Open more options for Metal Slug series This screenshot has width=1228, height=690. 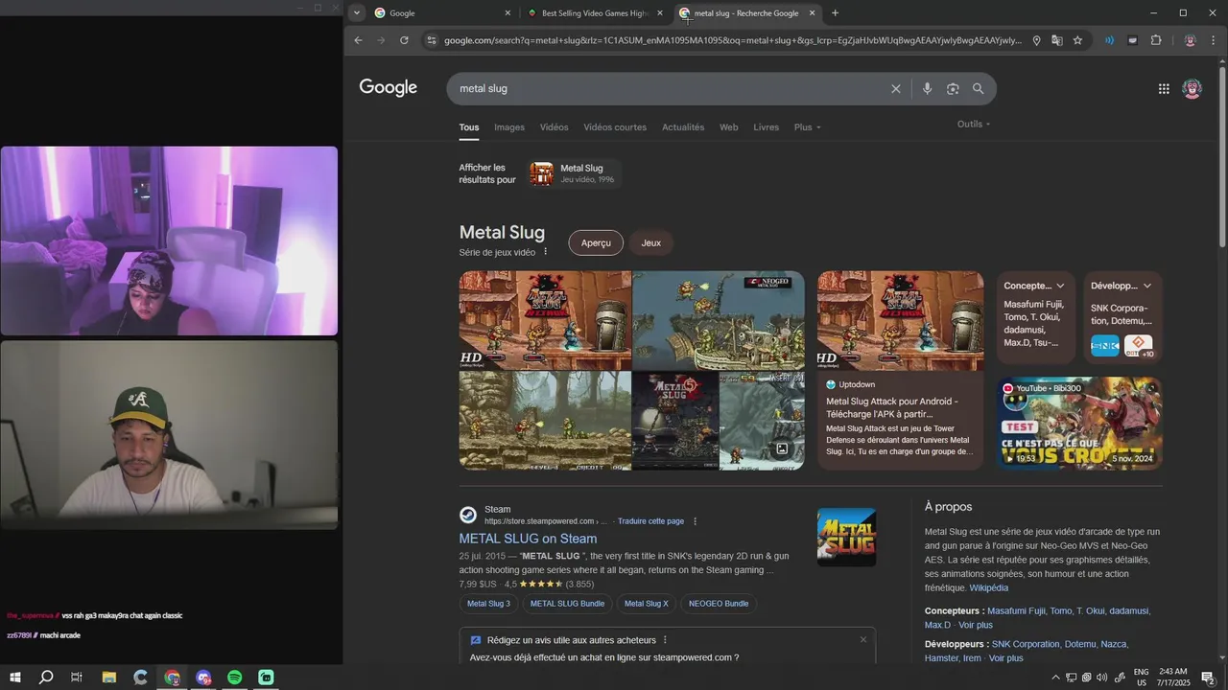546,252
